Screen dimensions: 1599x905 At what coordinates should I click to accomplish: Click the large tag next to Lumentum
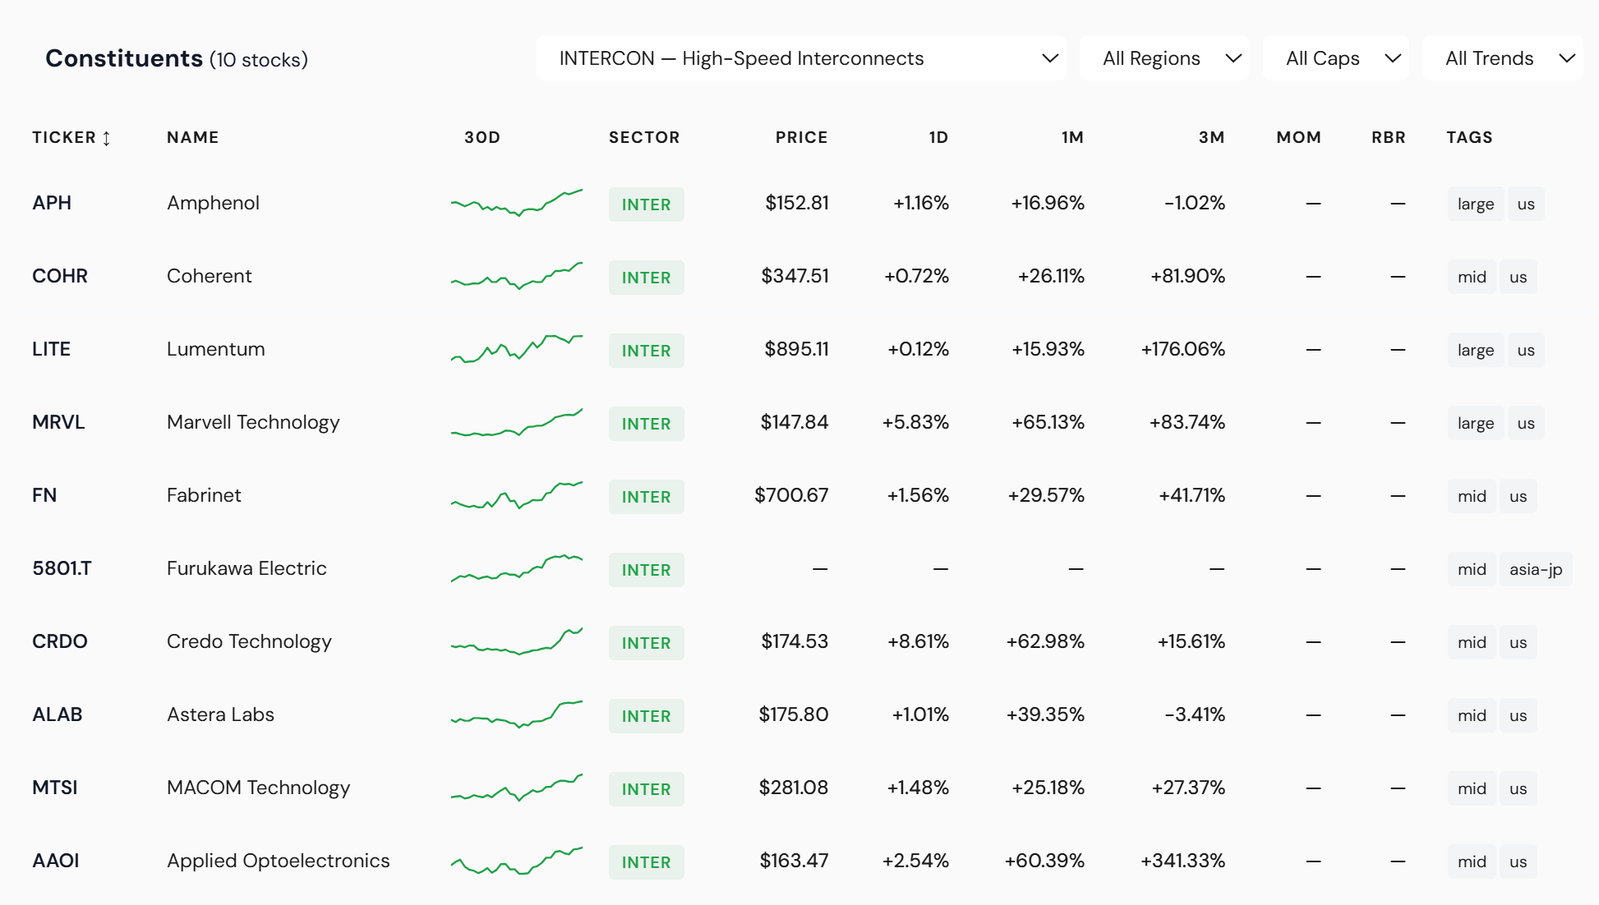tap(1475, 349)
